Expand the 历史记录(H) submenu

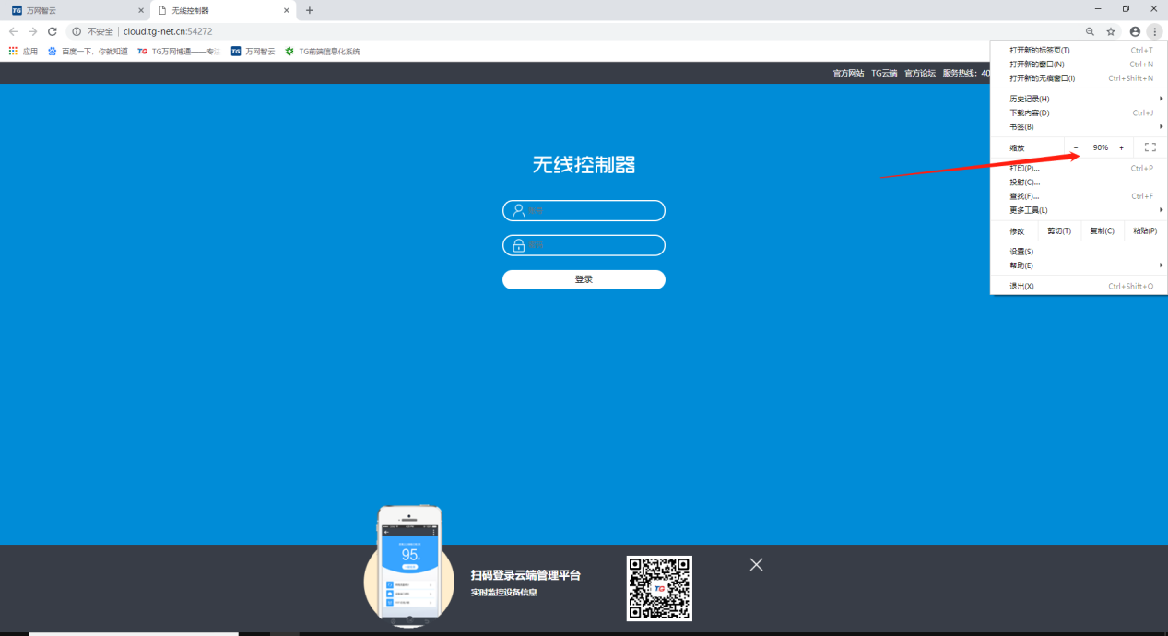point(1079,99)
